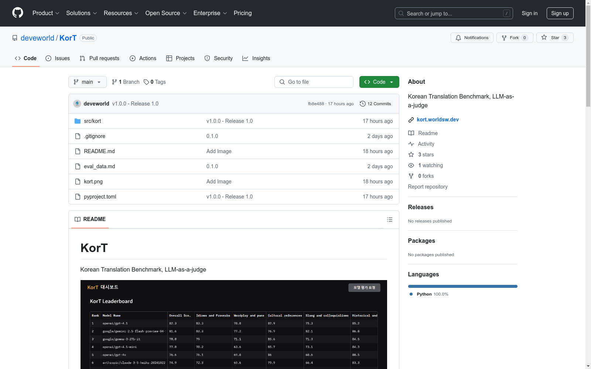This screenshot has height=369, width=591.
Task: Click the commits history clock icon
Action: [x=363, y=104]
